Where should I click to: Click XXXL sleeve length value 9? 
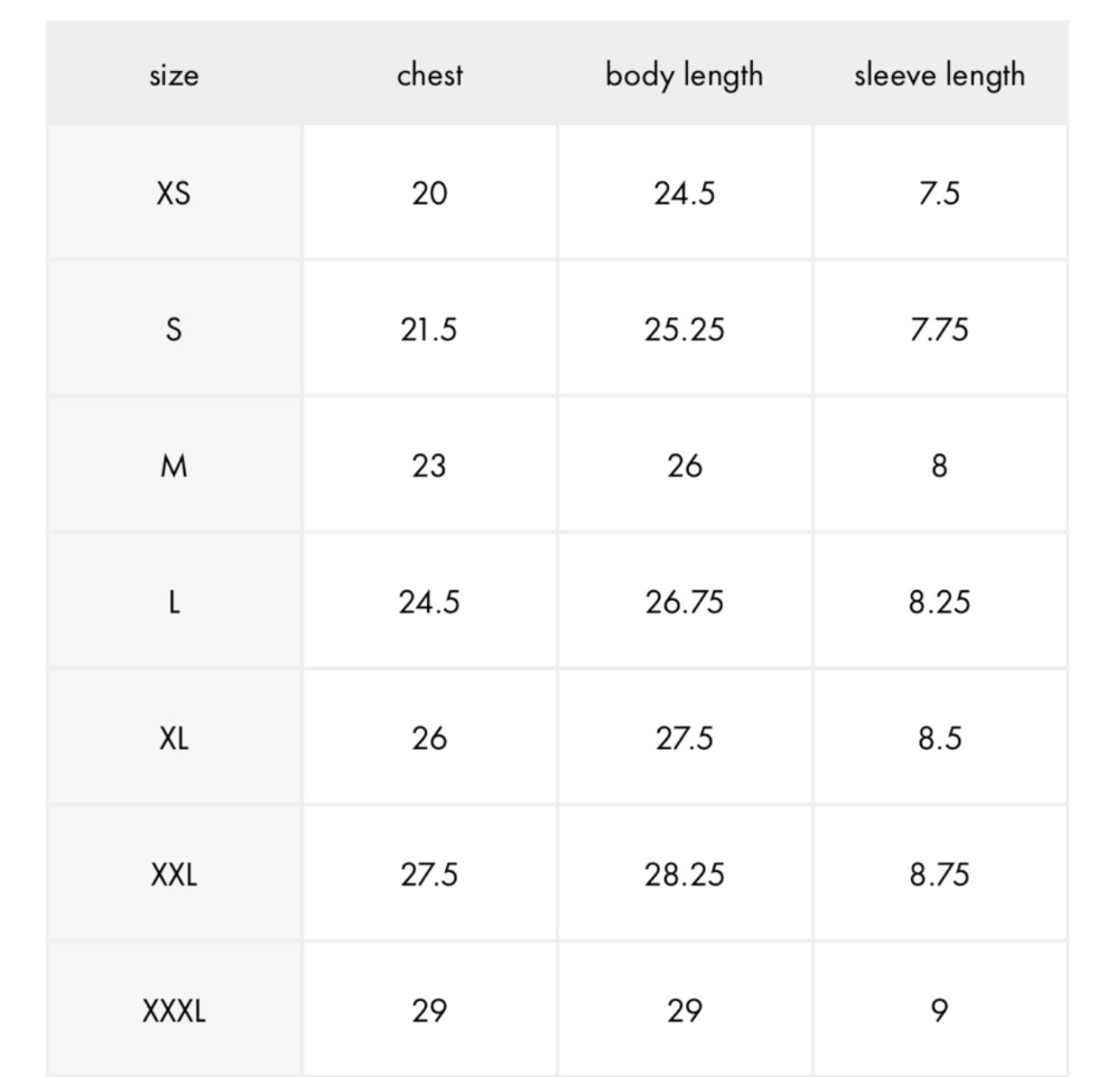[x=940, y=1010]
